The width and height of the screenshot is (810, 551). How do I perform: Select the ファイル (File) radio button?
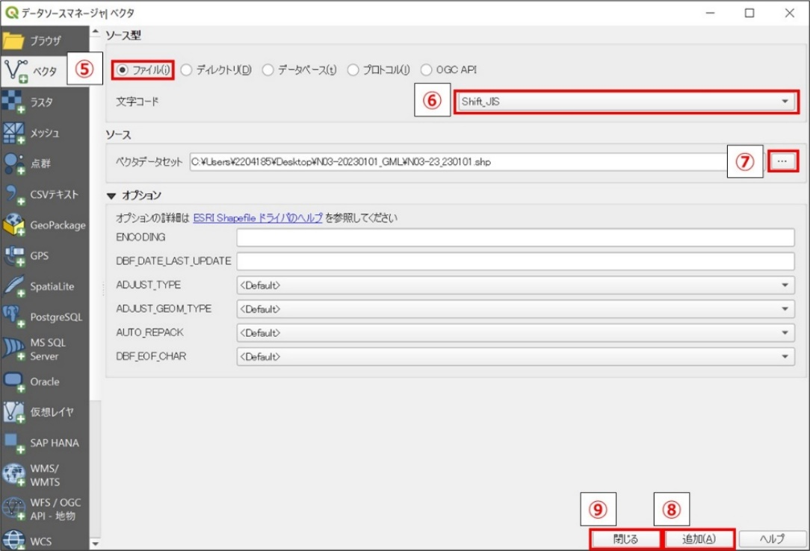point(122,69)
